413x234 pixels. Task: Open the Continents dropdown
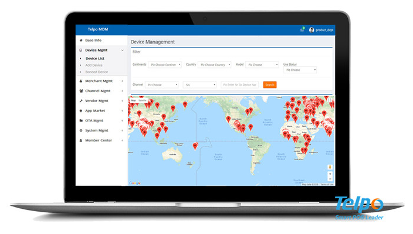pos(165,65)
